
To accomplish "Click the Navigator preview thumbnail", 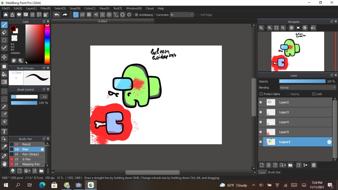I will click(297, 51).
